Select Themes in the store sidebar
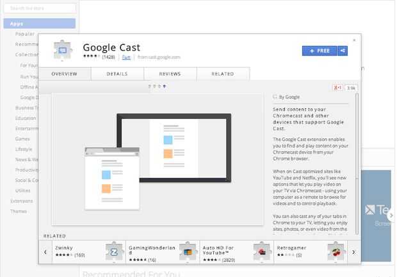397x277 pixels. (19, 212)
